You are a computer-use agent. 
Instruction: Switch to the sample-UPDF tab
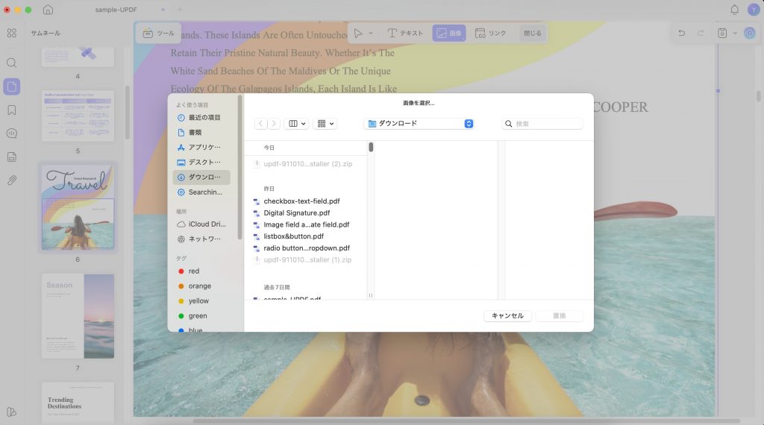tap(116, 10)
